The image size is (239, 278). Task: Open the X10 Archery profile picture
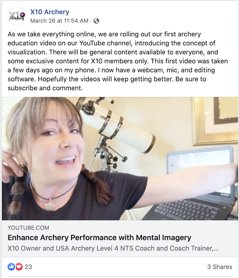[x=17, y=16]
